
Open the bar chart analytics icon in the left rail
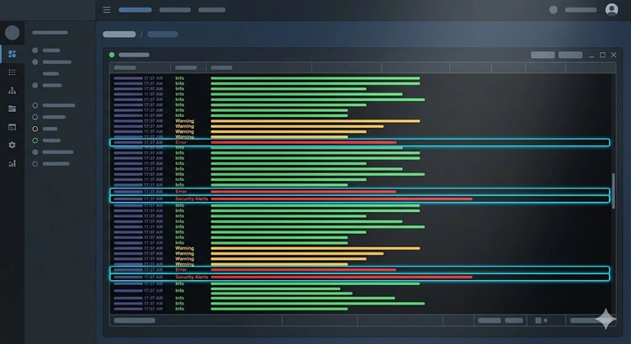12,163
